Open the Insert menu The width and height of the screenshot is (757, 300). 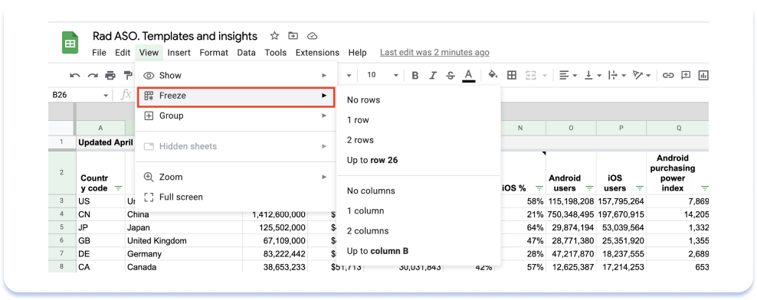click(179, 53)
